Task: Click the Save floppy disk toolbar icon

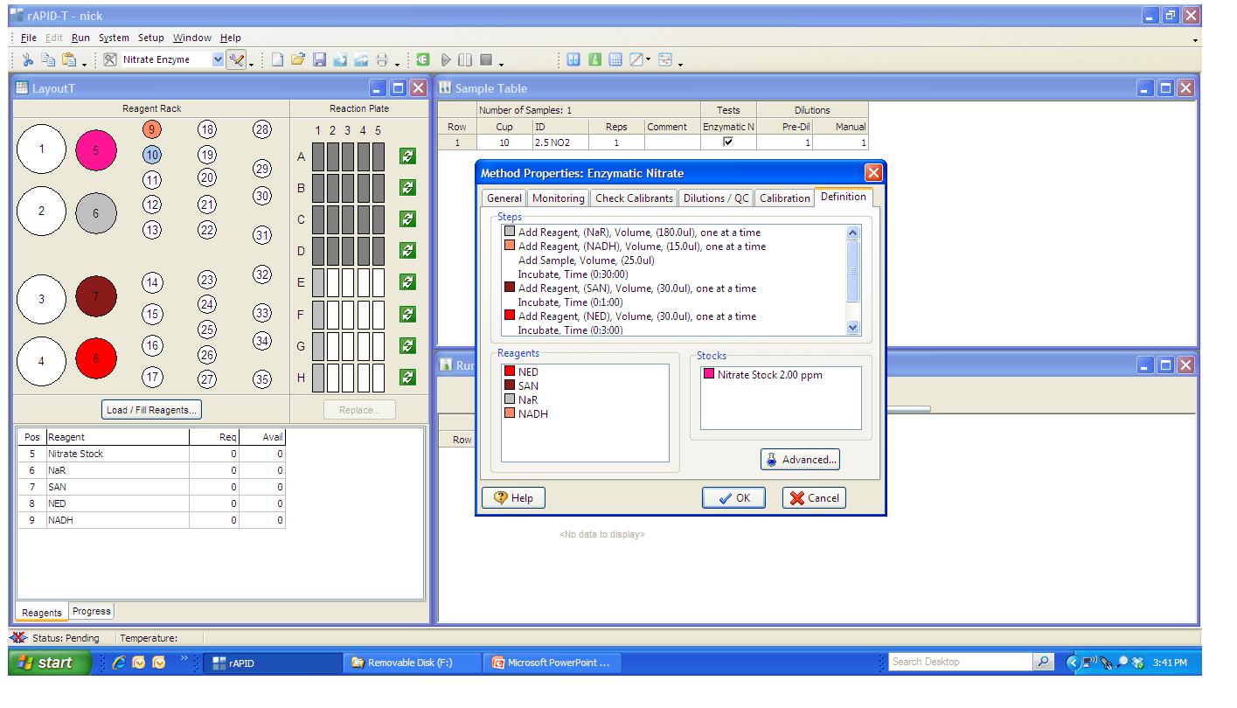Action: click(x=319, y=60)
